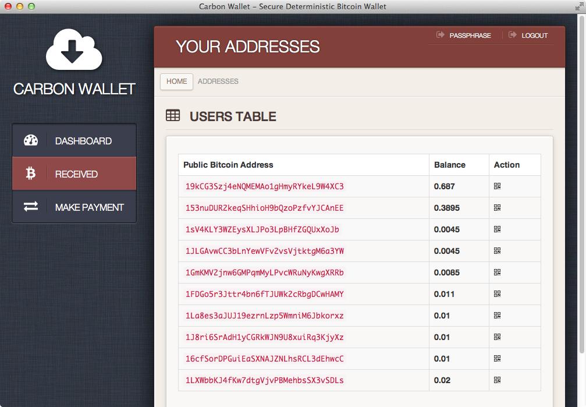This screenshot has width=586, height=407.
Task: Click the Carbon Wallet cloud download logo
Action: pyautogui.click(x=74, y=49)
